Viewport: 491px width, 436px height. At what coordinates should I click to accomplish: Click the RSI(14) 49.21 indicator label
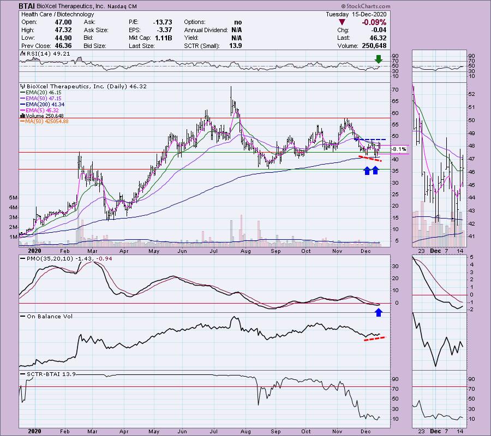[x=48, y=54]
